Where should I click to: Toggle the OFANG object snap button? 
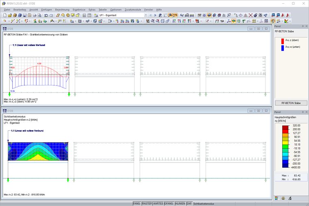[169, 204]
